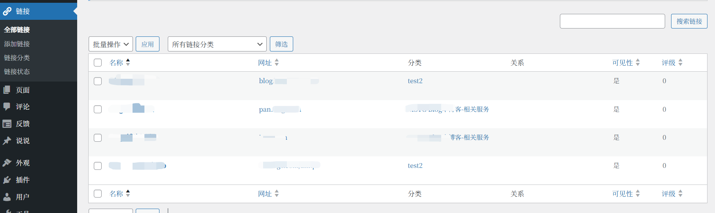The height and width of the screenshot is (213, 715).
Task: Select the checkbox on the pan link row
Action: (98, 109)
